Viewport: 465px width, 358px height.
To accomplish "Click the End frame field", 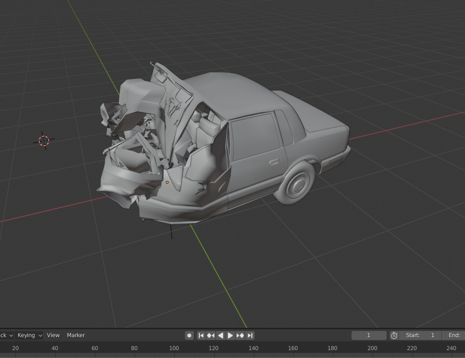I will pyautogui.click(x=453, y=335).
